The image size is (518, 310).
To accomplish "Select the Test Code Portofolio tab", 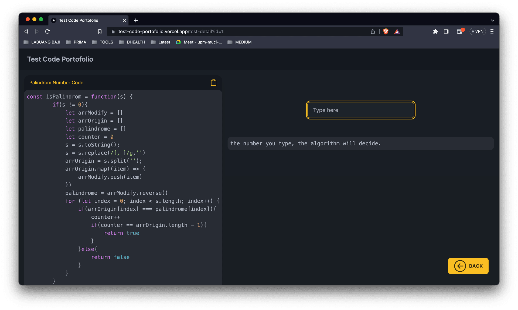I will (89, 20).
